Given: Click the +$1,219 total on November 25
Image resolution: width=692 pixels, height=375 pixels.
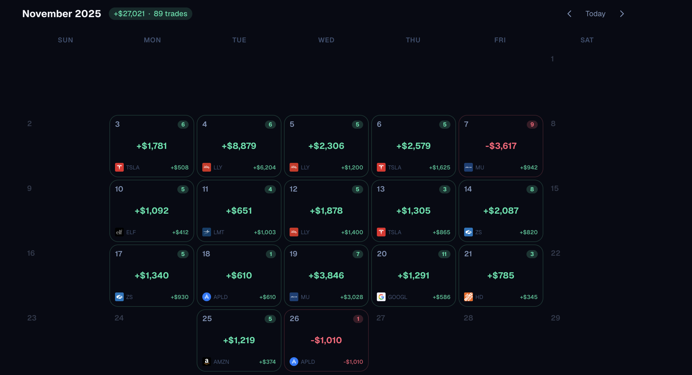Looking at the screenshot, I should click(x=239, y=340).
